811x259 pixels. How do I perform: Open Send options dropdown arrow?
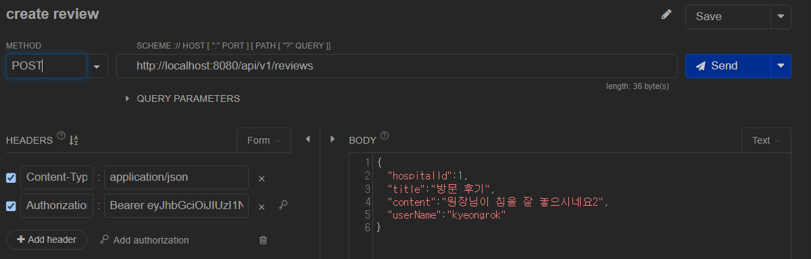click(x=781, y=66)
